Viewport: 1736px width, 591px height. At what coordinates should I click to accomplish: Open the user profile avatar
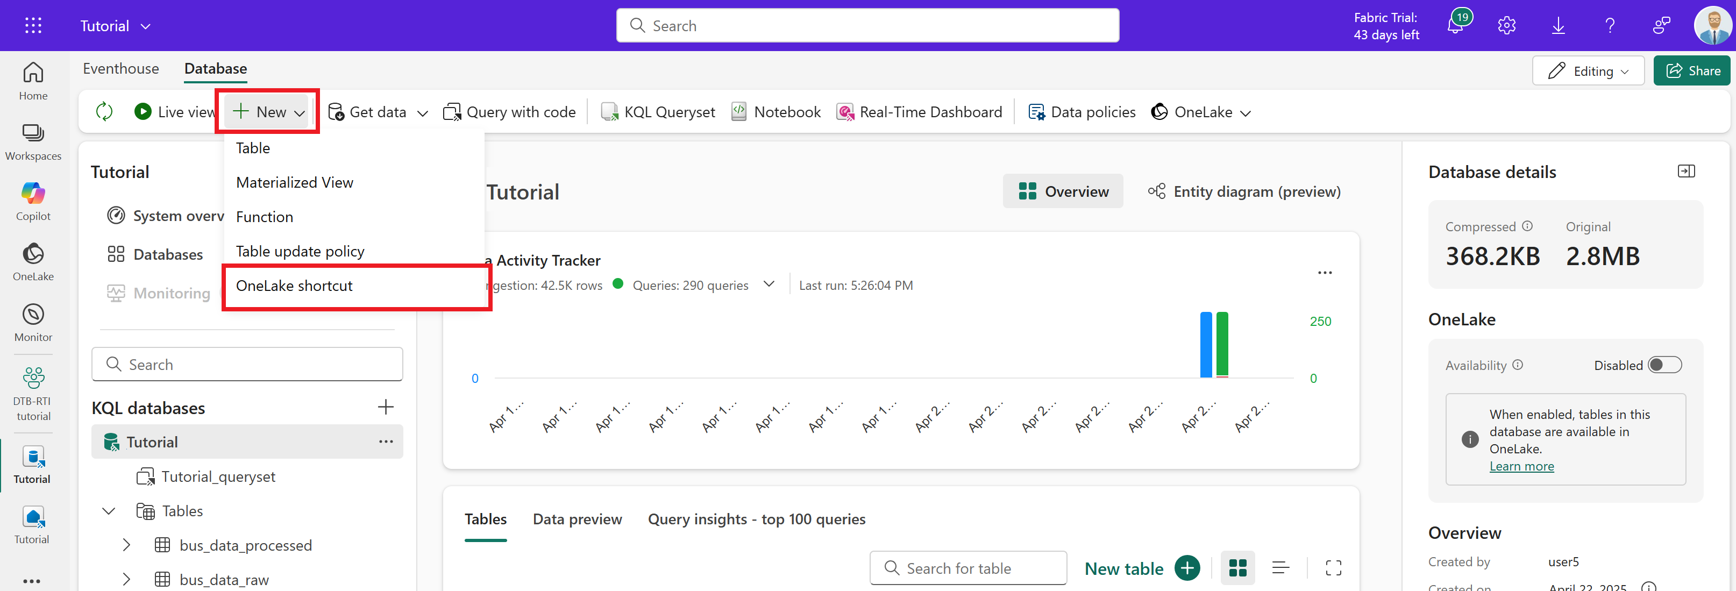coord(1712,26)
